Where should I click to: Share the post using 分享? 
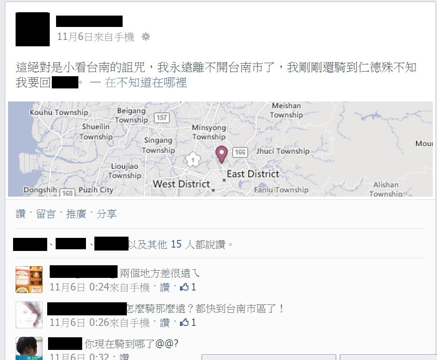107,214
